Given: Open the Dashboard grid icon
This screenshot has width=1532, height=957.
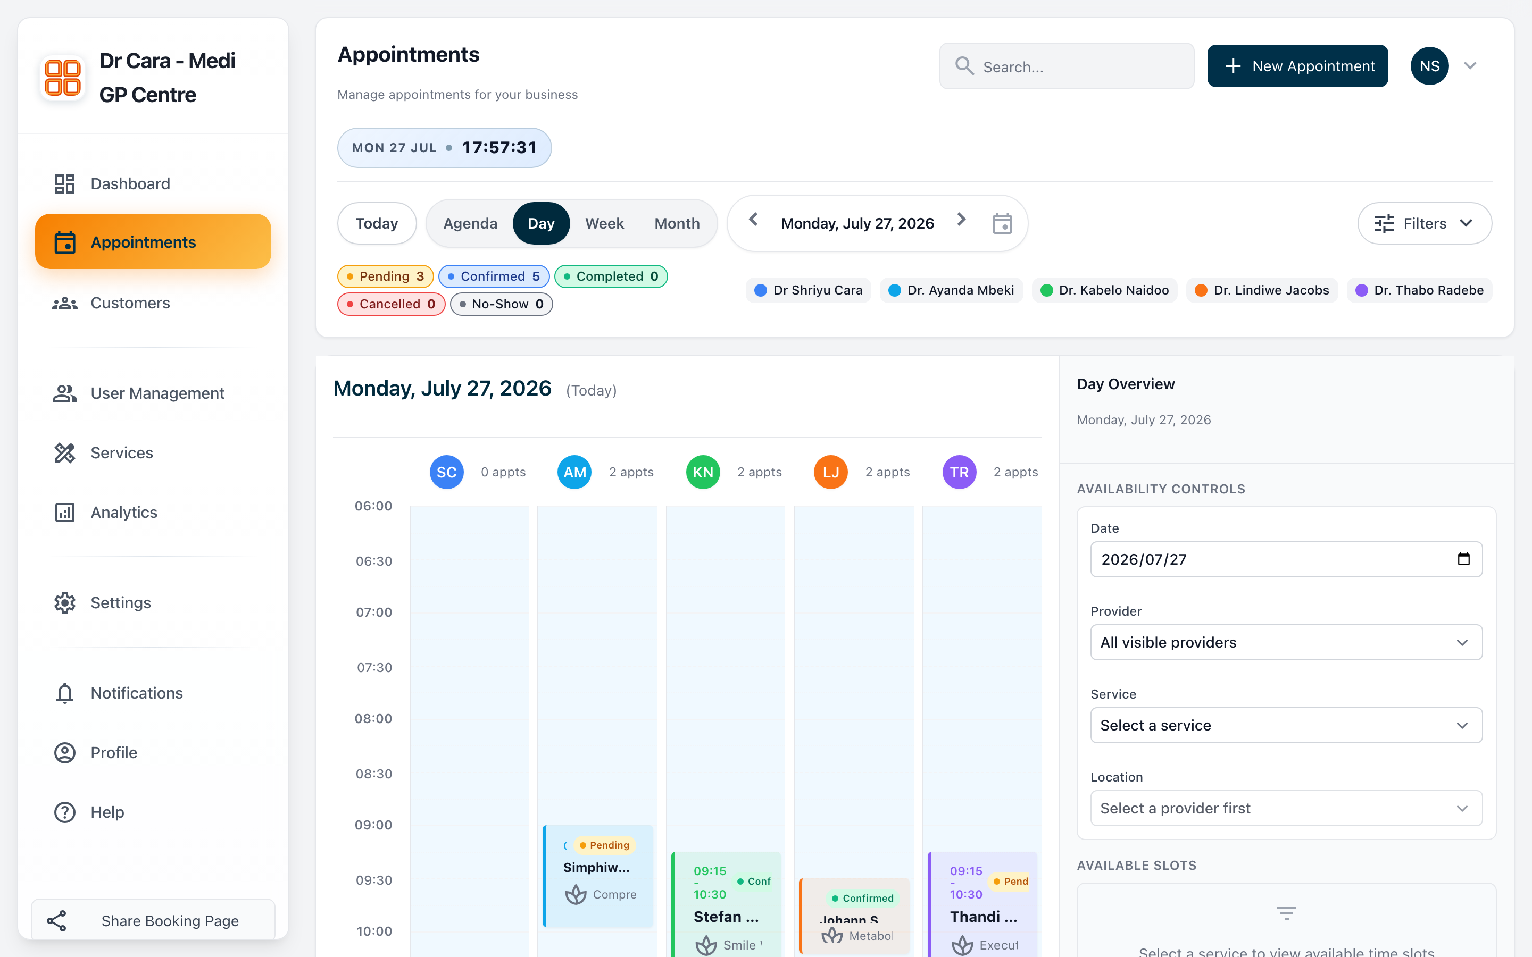Looking at the screenshot, I should tap(64, 183).
